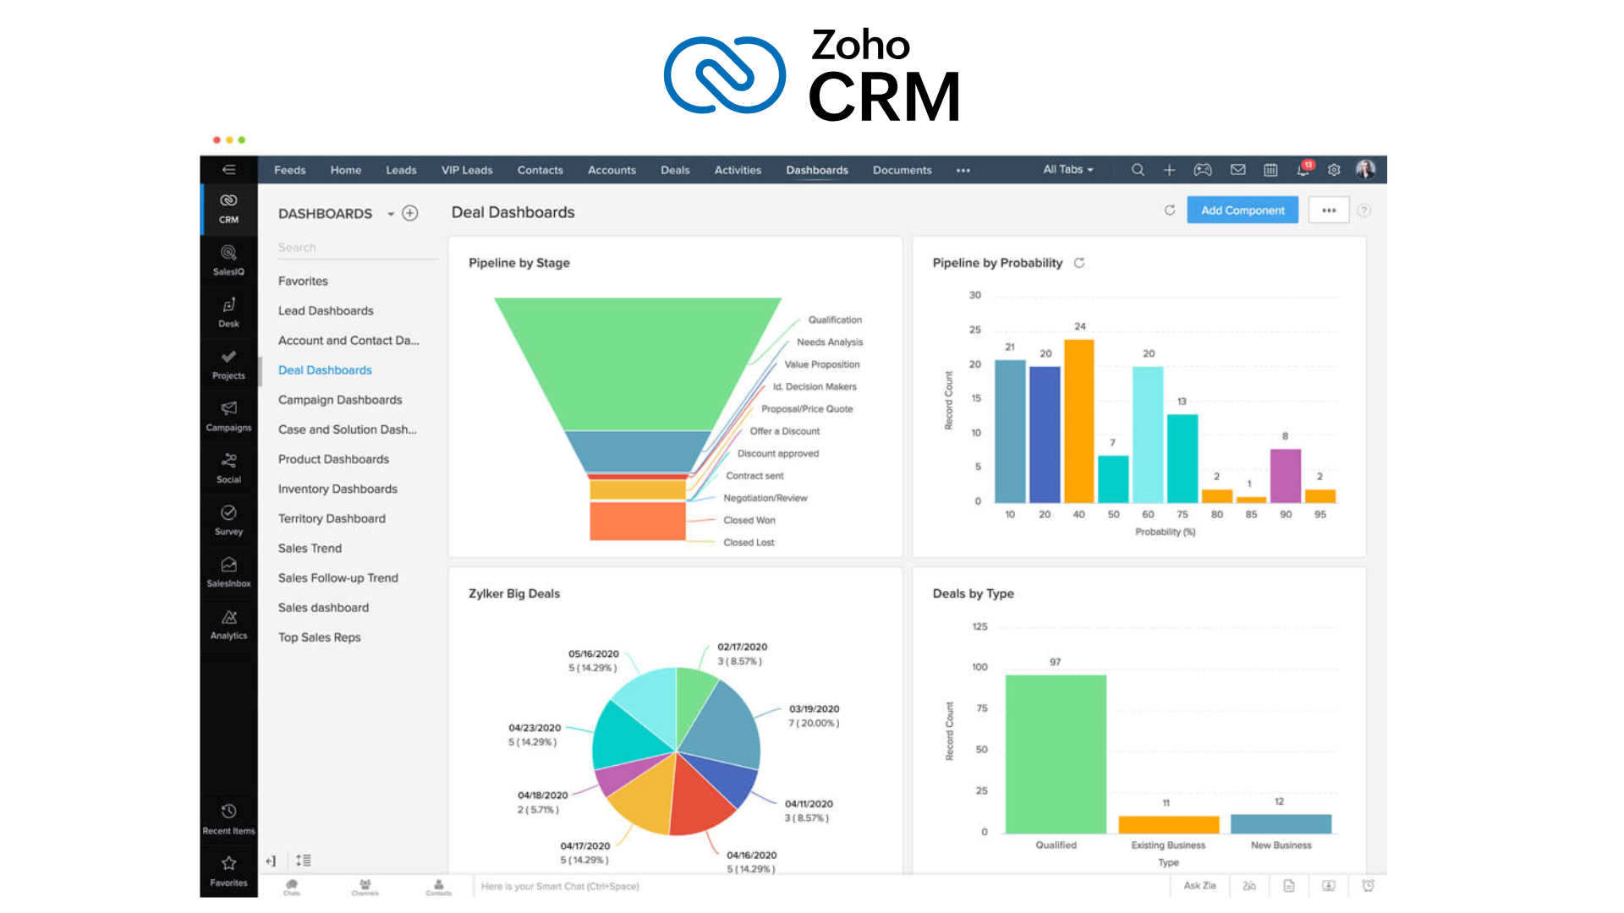Open the CRM app in sidebar
Viewport: 1624px width, 913px height.
228,209
